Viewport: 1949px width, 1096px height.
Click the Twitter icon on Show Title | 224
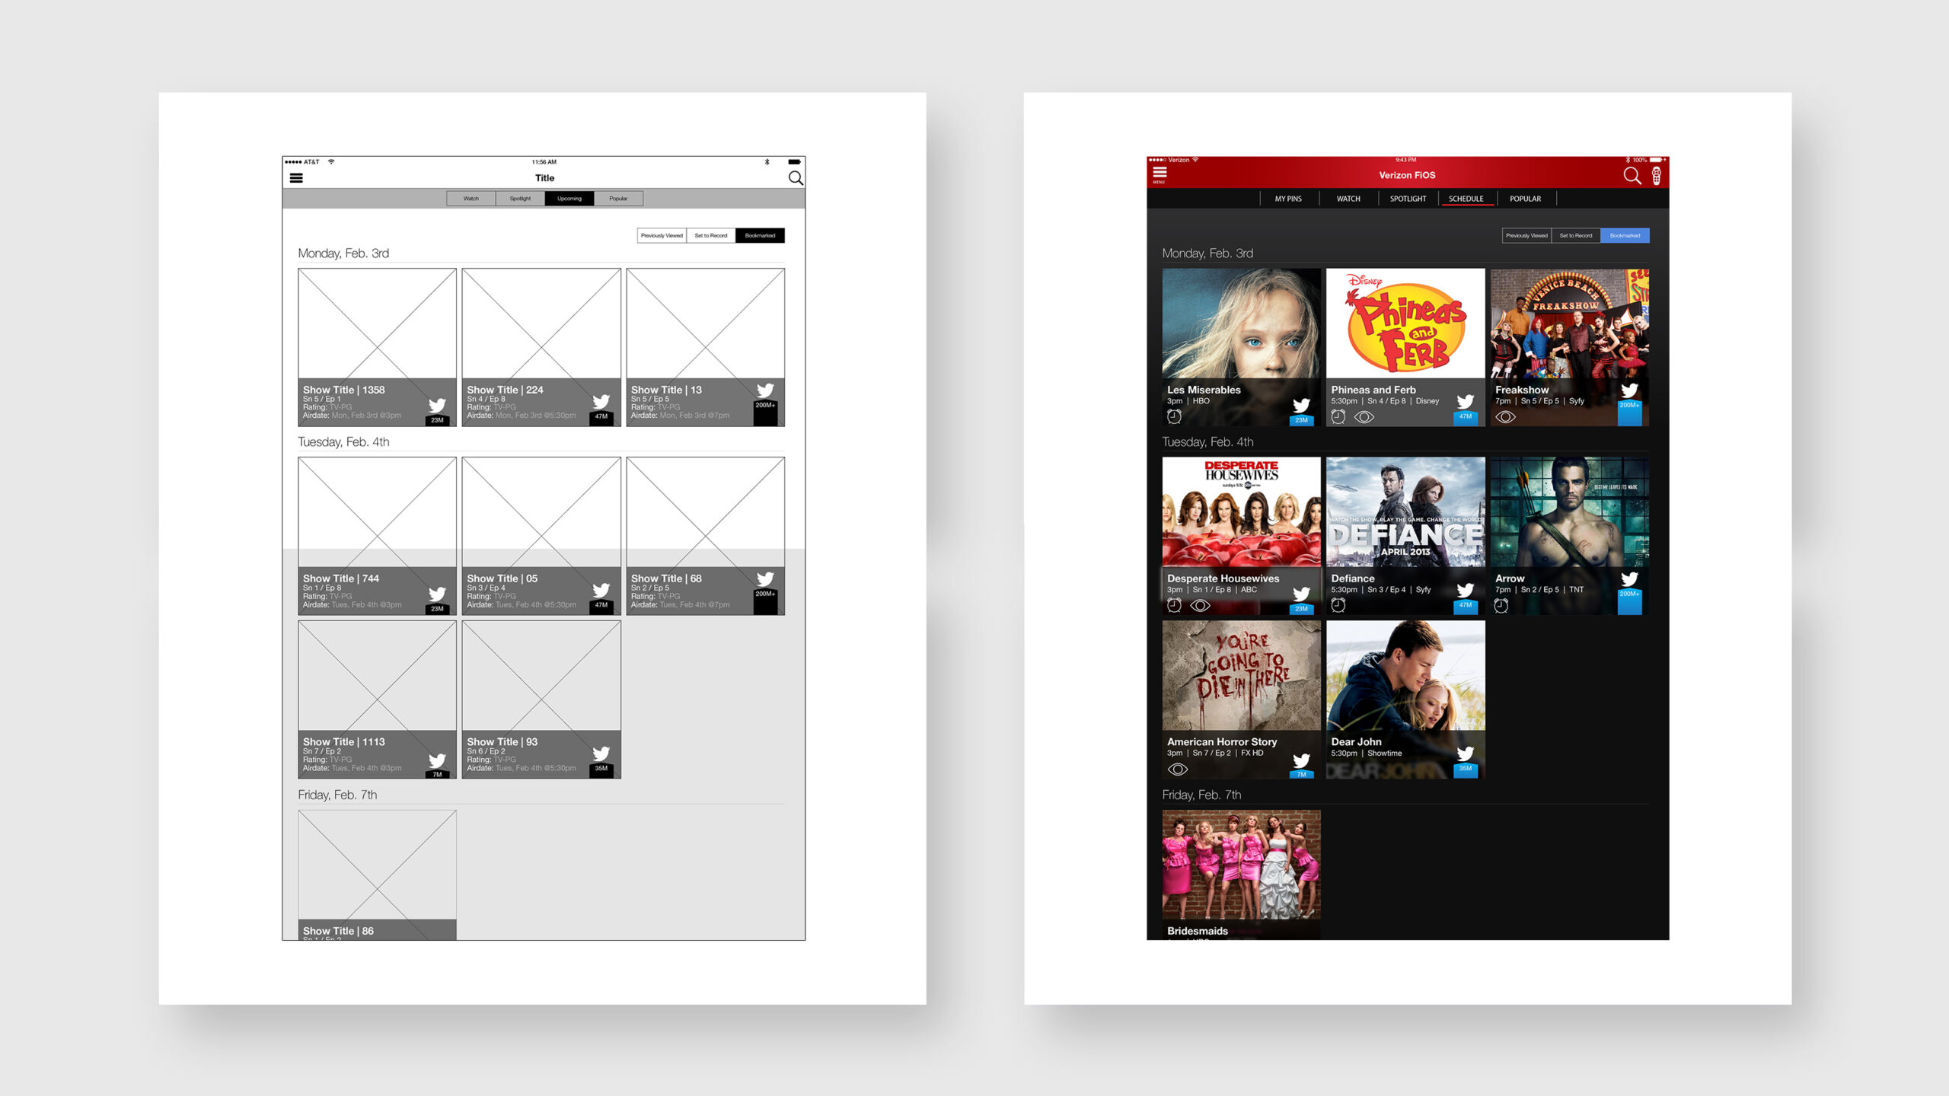[x=601, y=401]
